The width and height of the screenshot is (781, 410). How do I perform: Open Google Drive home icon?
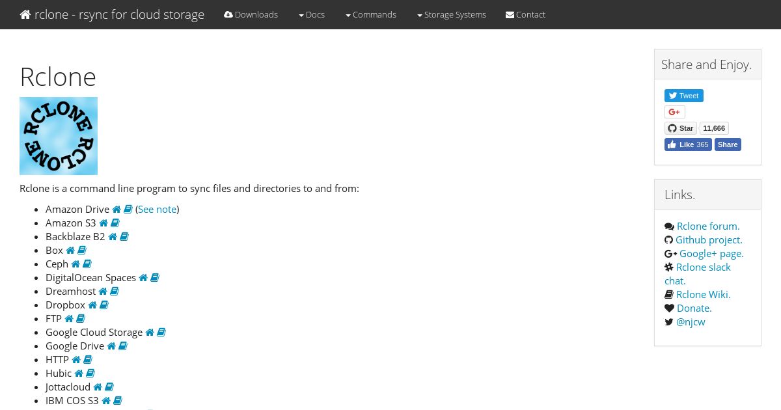click(x=111, y=346)
